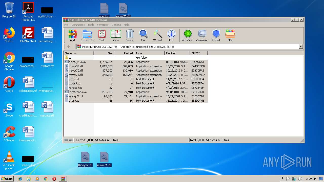Image resolution: width=324 pixels, height=182 pixels.
Task: Click the taskbar clock 3:09 AM
Action: [x=311, y=179]
